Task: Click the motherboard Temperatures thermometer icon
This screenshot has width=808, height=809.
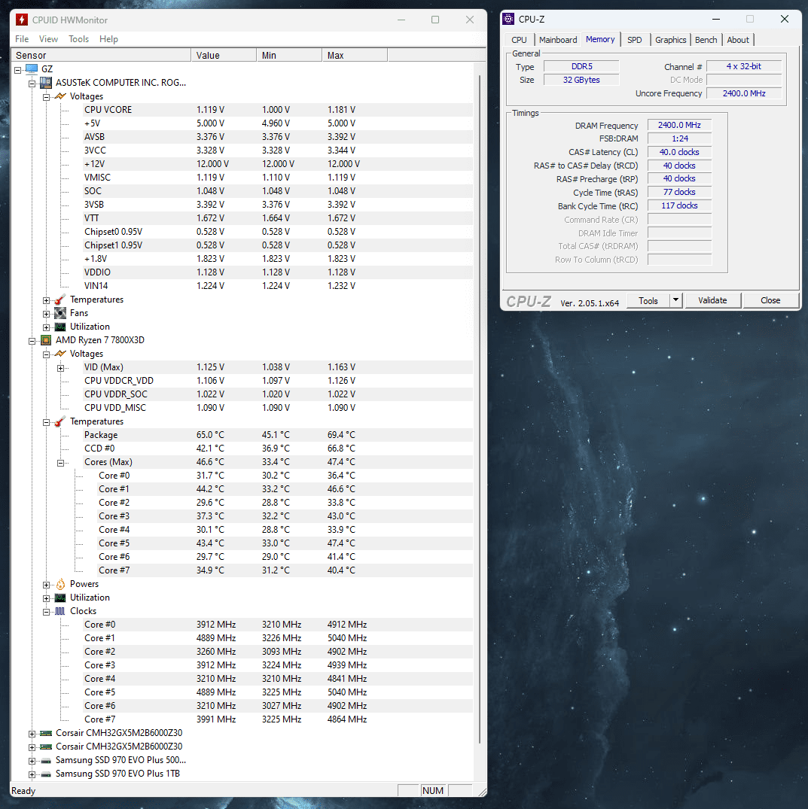Action: (x=60, y=300)
